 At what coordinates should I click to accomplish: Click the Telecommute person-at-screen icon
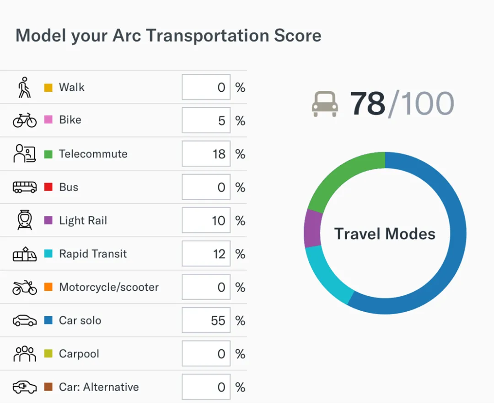pyautogui.click(x=24, y=154)
